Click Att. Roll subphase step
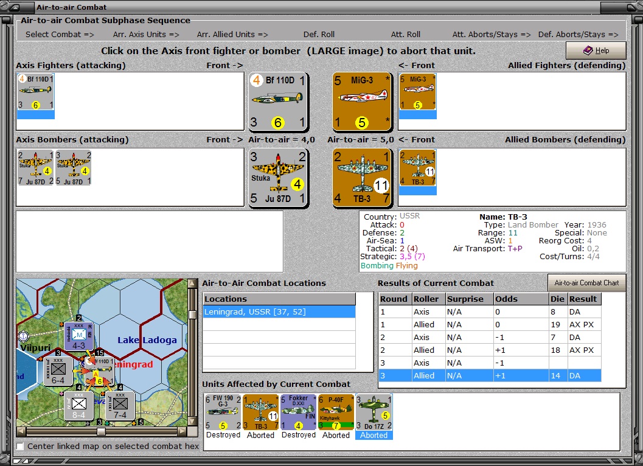Screen dimensions: 643x466 (x=406, y=35)
